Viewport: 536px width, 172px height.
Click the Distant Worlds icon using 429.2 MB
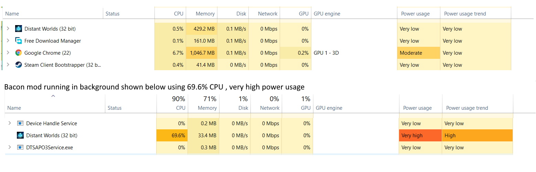tap(19, 29)
